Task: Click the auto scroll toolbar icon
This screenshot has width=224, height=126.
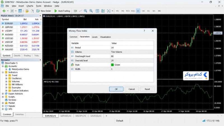Action: (x=109, y=11)
